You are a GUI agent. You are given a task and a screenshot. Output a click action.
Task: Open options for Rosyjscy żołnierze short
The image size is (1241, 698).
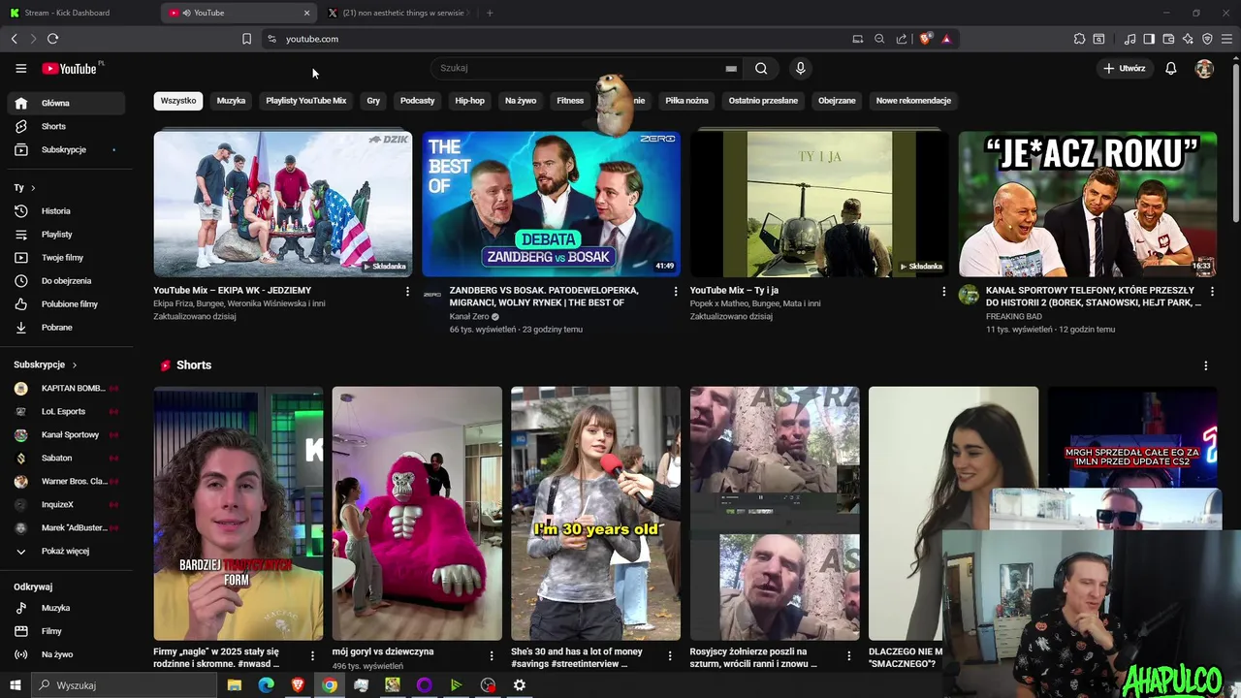(x=849, y=656)
